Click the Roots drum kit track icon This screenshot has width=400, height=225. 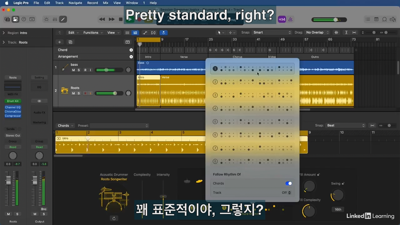click(x=65, y=91)
